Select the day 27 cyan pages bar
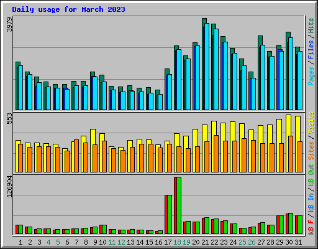 coord(263,78)
